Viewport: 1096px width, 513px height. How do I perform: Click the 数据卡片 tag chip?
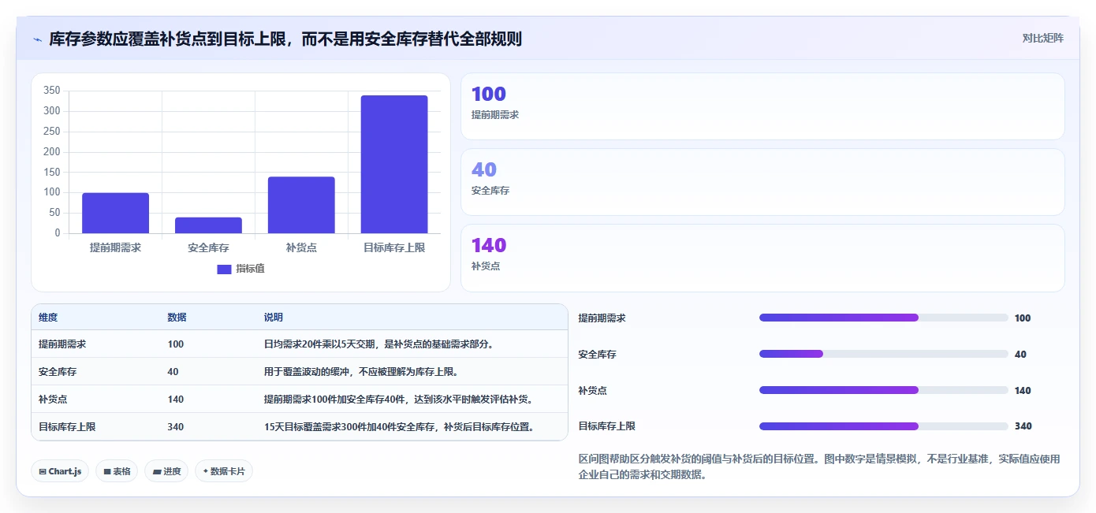coord(224,471)
